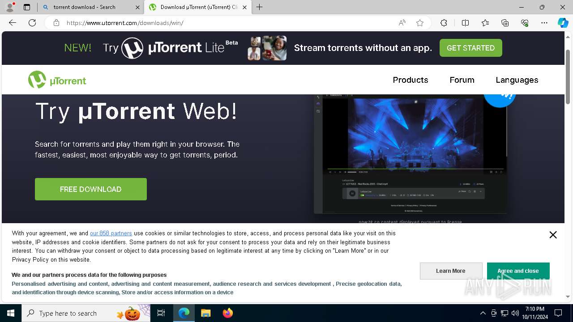The height and width of the screenshot is (322, 573).
Task: Click the taskbar search box
Action: [86, 313]
